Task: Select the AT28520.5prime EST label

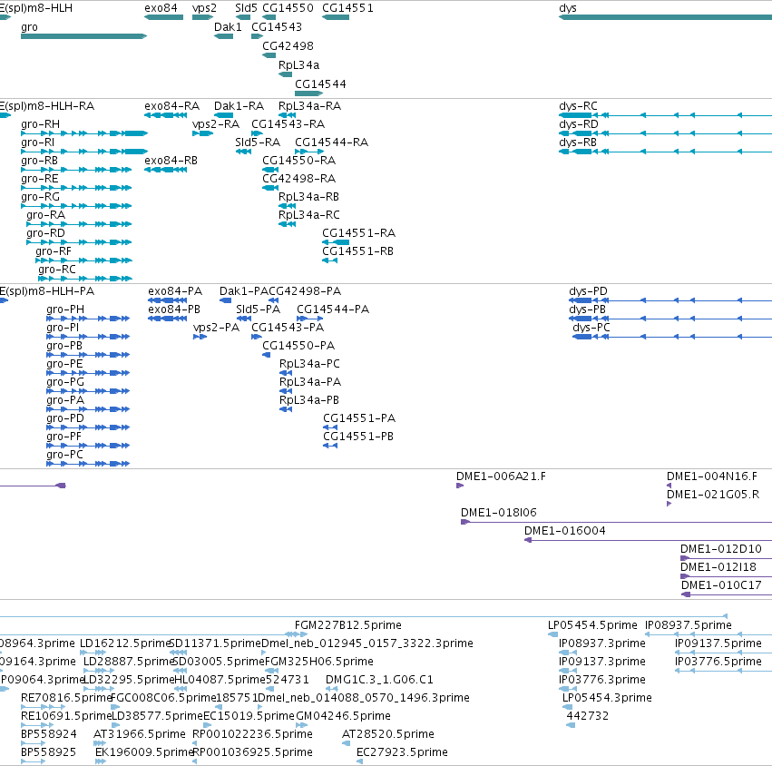Action: 388,734
